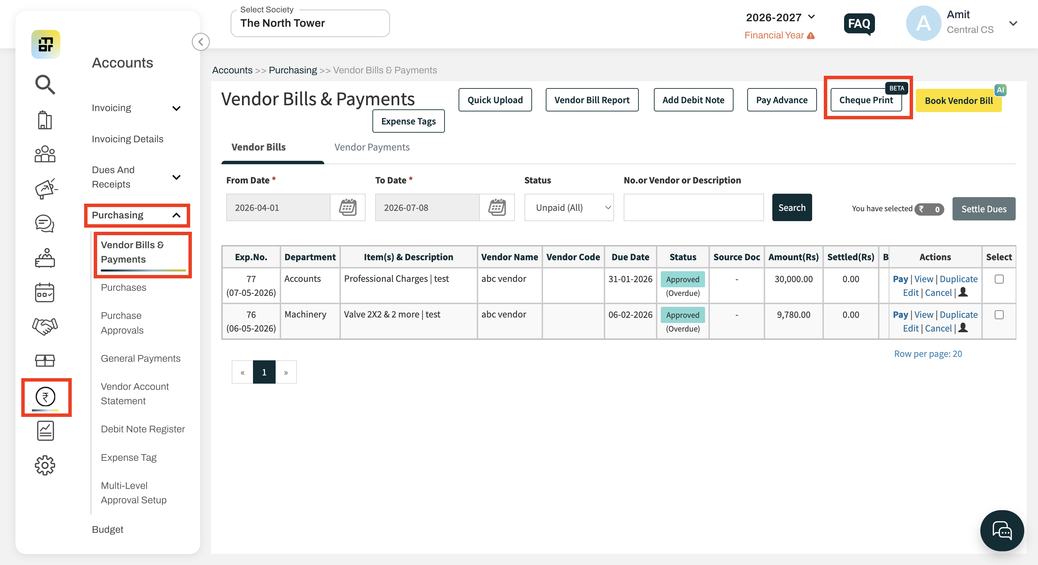Open From Date calendar picker
The width and height of the screenshot is (1038, 565).
point(347,208)
